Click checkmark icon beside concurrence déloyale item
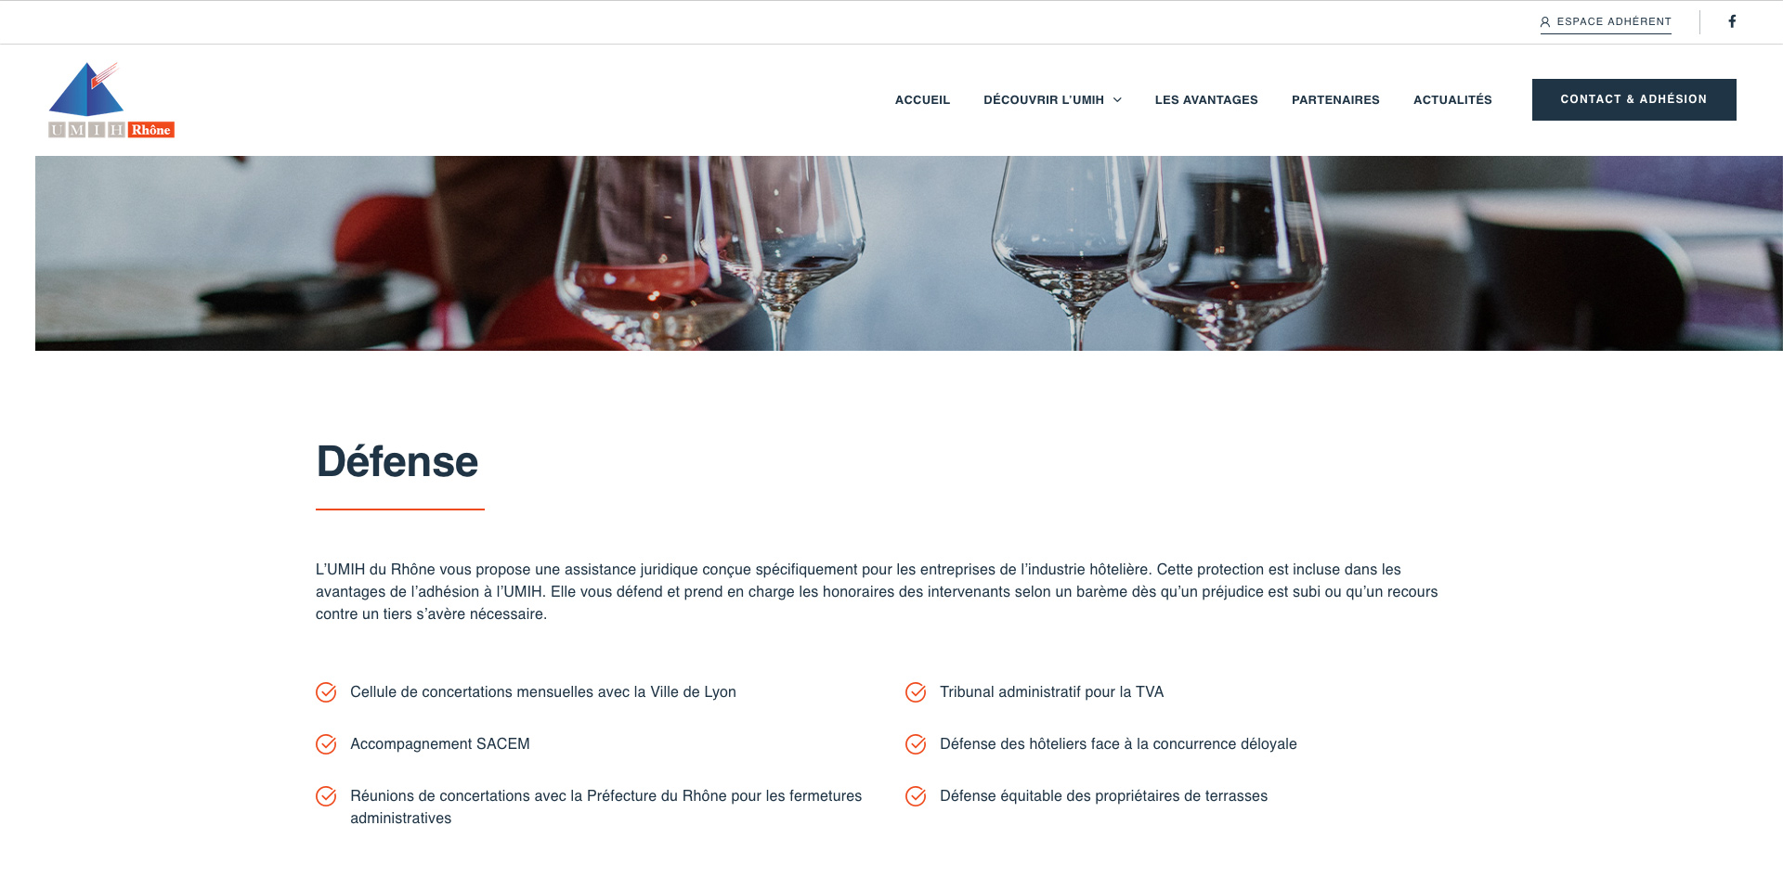 [x=916, y=744]
